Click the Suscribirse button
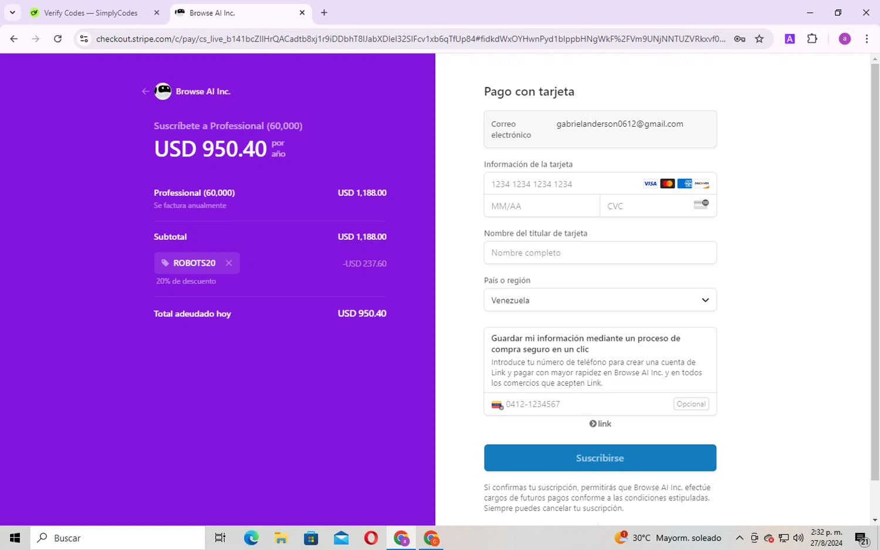 coord(600,458)
